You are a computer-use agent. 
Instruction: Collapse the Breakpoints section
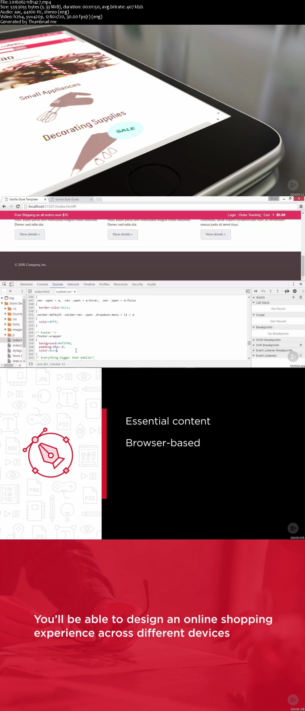pos(254,327)
